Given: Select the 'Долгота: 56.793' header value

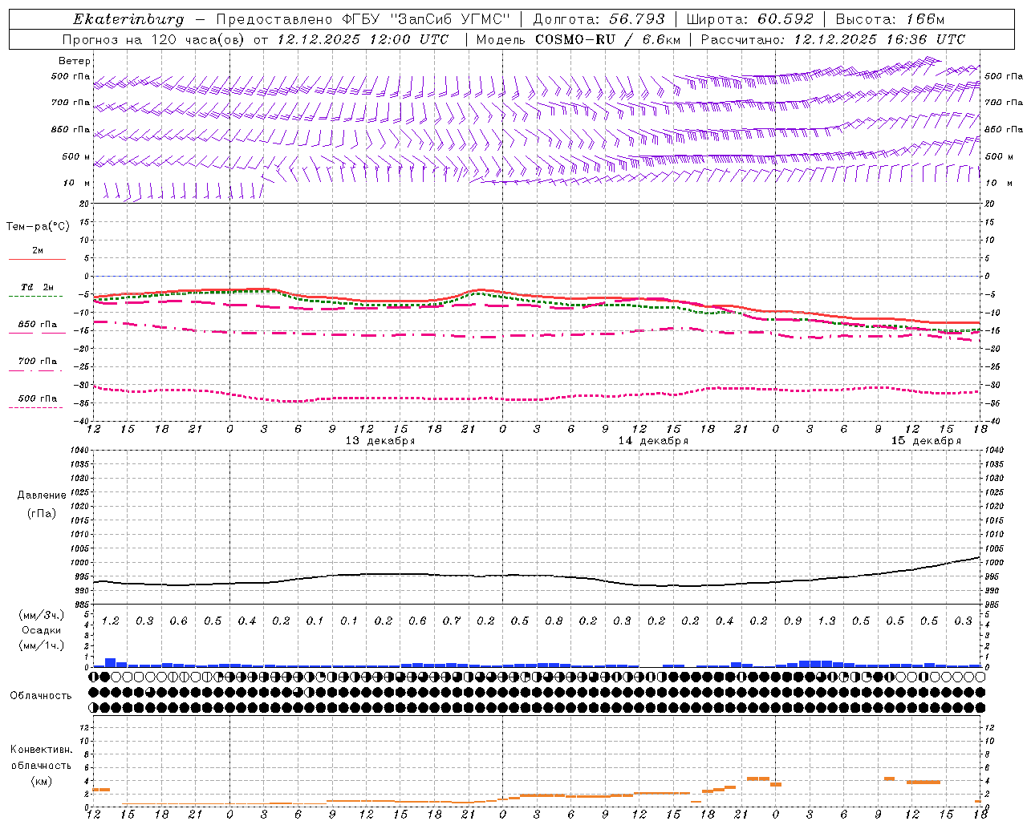Looking at the screenshot, I should 599,19.
